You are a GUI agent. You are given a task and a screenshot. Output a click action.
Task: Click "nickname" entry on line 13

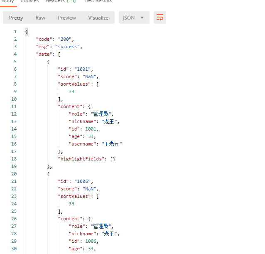click(x=94, y=121)
